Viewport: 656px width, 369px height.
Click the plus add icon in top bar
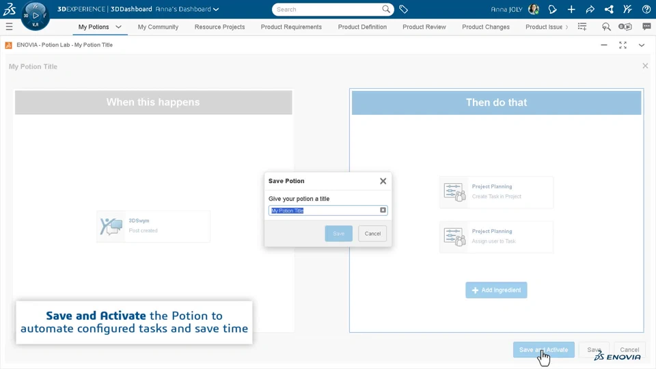click(571, 9)
